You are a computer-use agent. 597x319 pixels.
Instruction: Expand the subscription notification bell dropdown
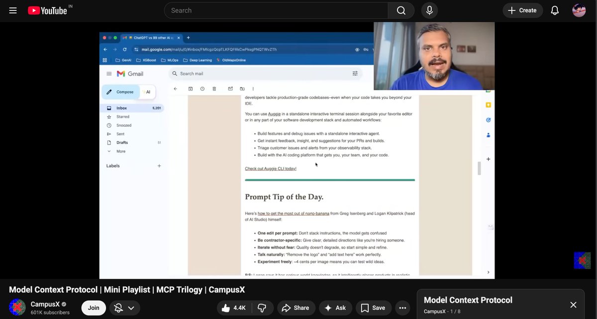124,308
